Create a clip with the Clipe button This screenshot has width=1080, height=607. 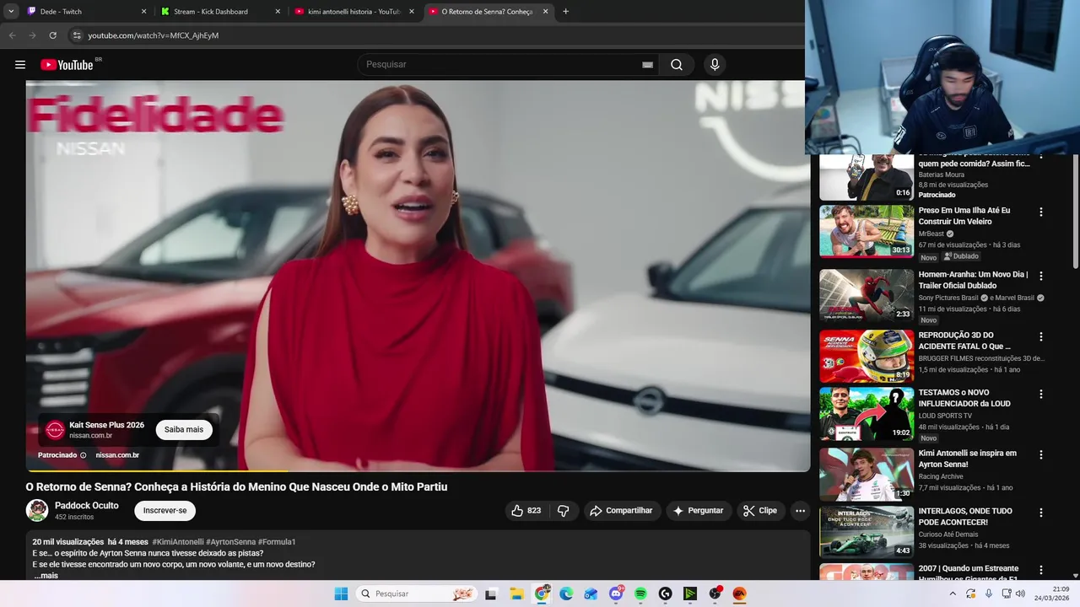759,511
